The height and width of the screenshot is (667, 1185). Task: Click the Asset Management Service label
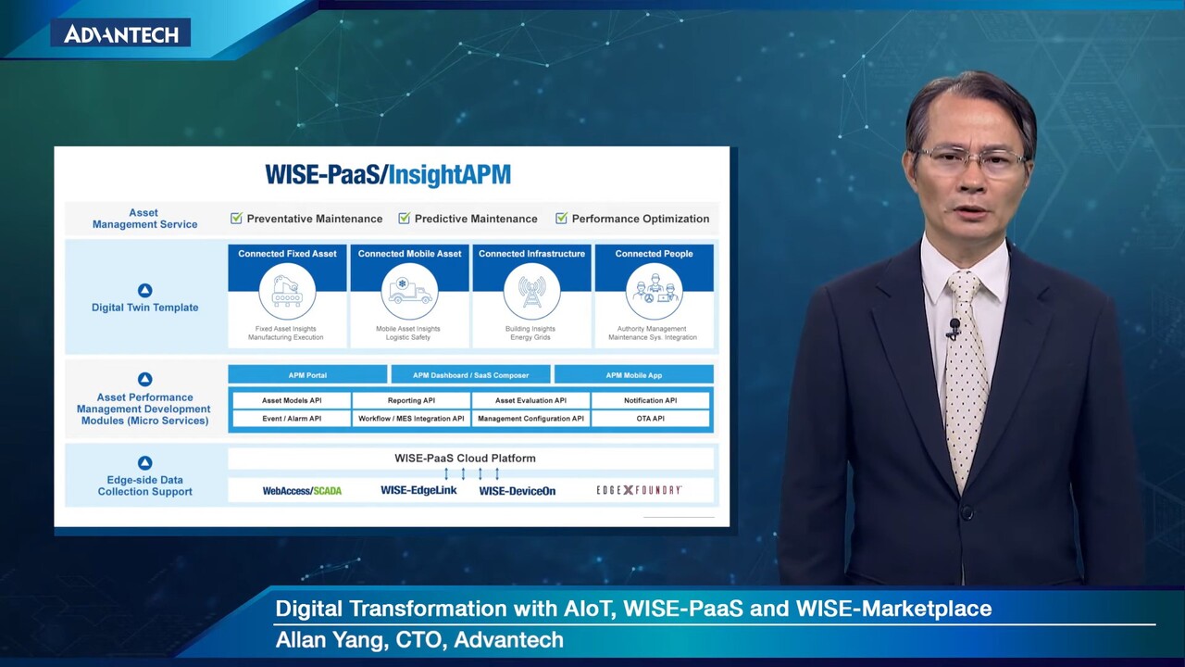tap(144, 219)
